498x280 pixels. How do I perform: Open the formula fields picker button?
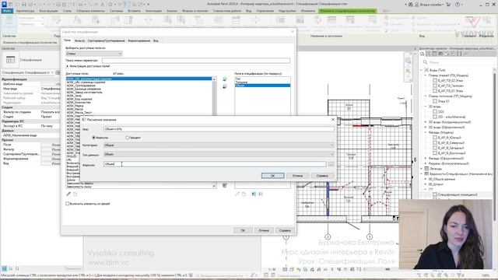click(x=331, y=164)
